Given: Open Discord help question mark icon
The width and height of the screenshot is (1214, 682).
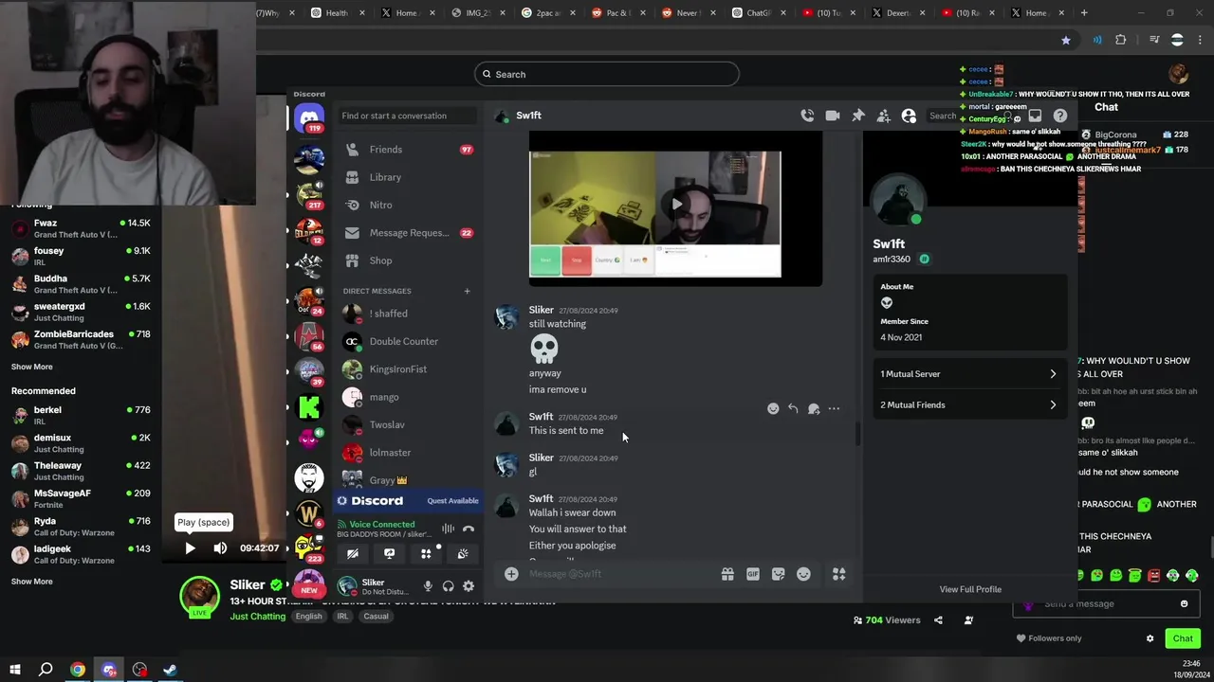Looking at the screenshot, I should click(1059, 116).
